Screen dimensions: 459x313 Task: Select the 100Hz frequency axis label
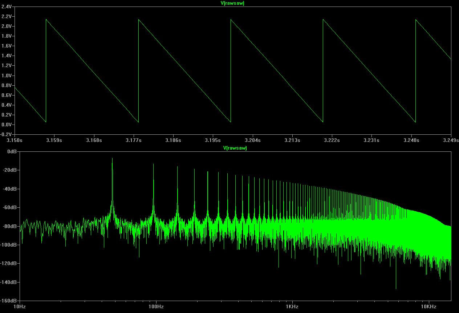156,307
